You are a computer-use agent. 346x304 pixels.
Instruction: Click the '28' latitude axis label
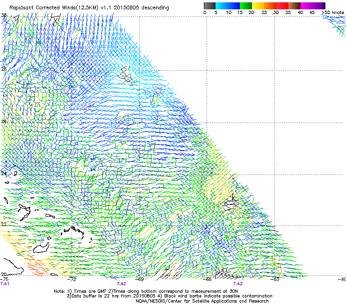click(x=4, y=69)
